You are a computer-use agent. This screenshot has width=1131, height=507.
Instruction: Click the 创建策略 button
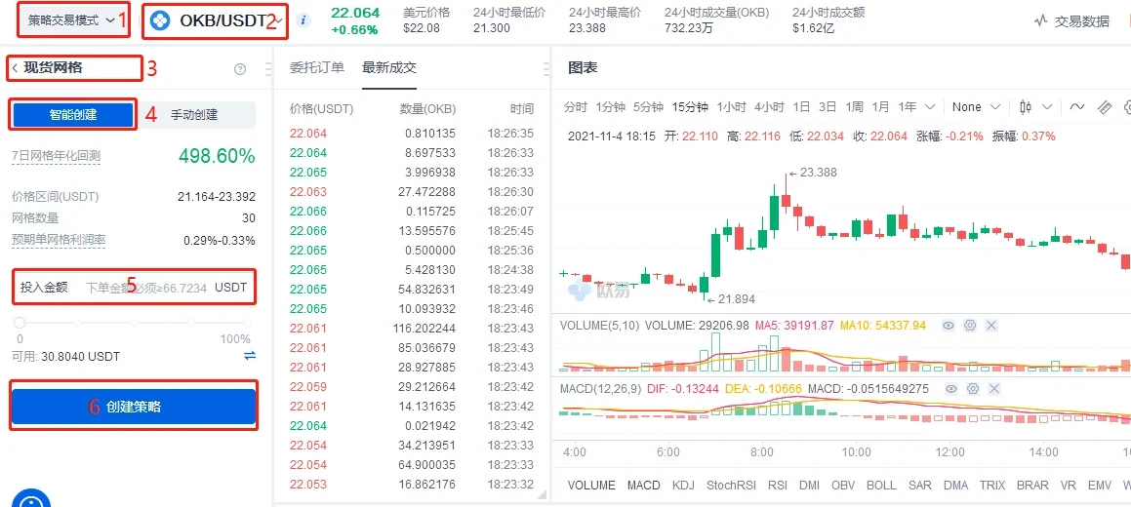(134, 407)
